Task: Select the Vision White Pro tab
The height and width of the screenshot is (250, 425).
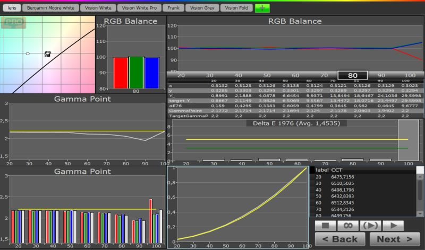Action: pos(139,8)
